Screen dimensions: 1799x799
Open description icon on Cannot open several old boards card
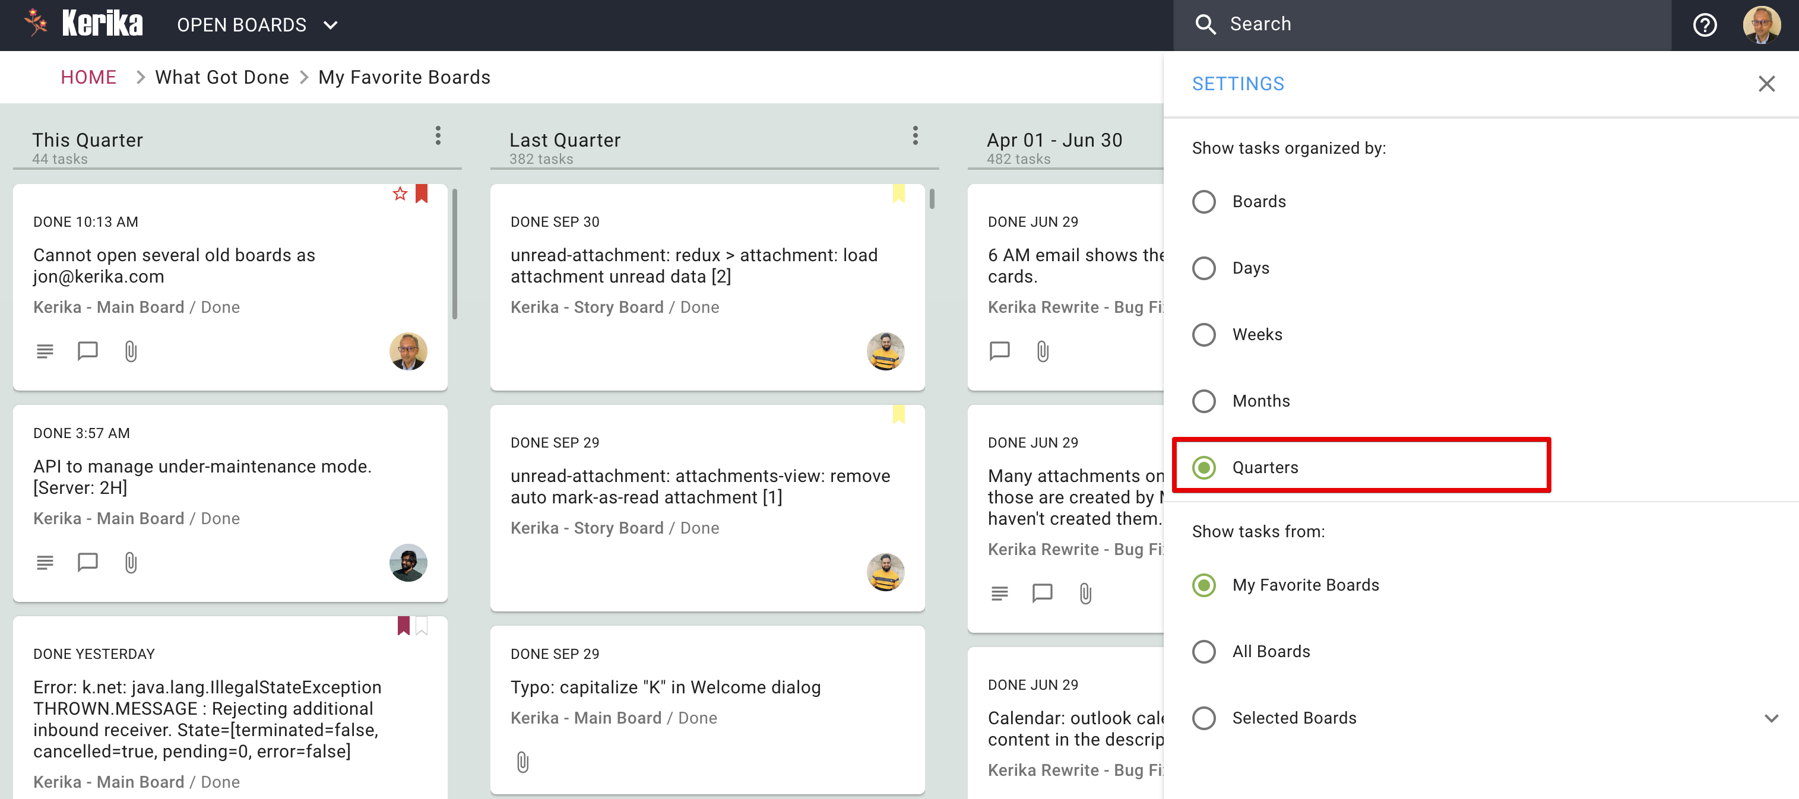tap(45, 351)
